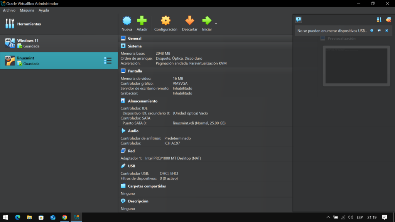The height and width of the screenshot is (222, 395).
Task: Open the dropdown arrow beside Iniciar
Action: tap(216, 24)
